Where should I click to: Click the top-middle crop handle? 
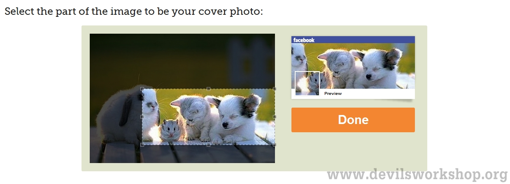pyautogui.click(x=208, y=89)
